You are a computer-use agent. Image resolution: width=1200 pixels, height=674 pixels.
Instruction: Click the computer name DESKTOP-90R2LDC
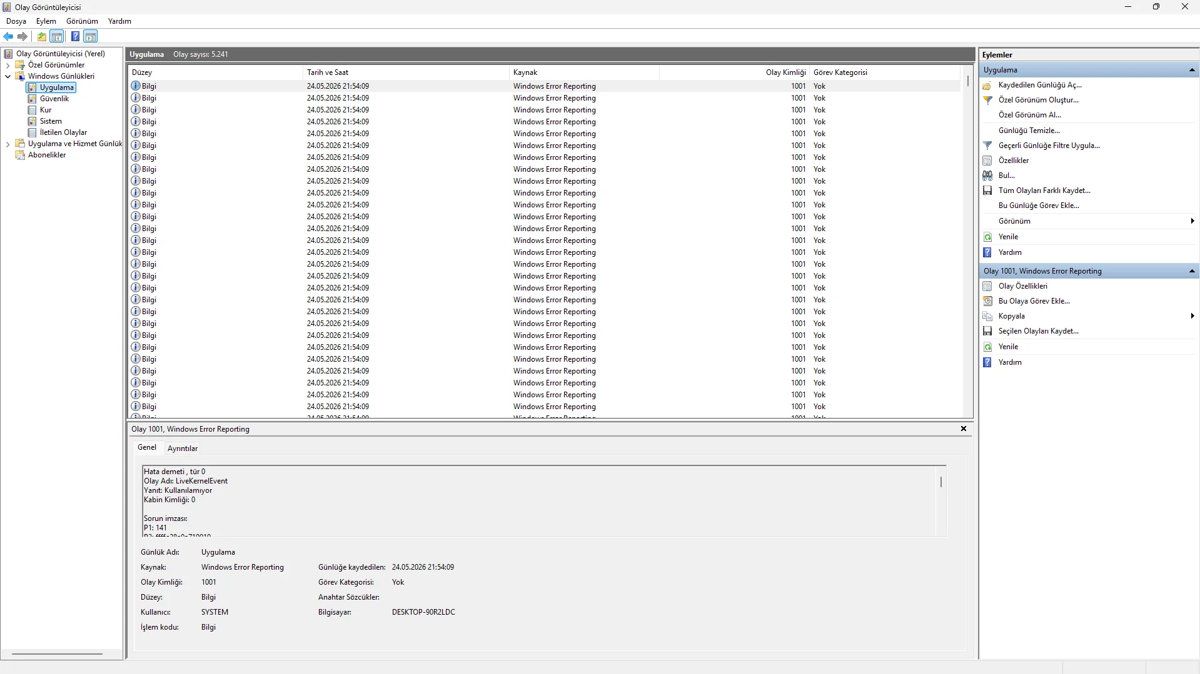tap(423, 612)
